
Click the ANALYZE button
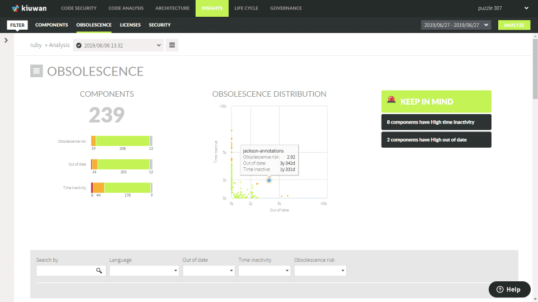[x=514, y=25]
